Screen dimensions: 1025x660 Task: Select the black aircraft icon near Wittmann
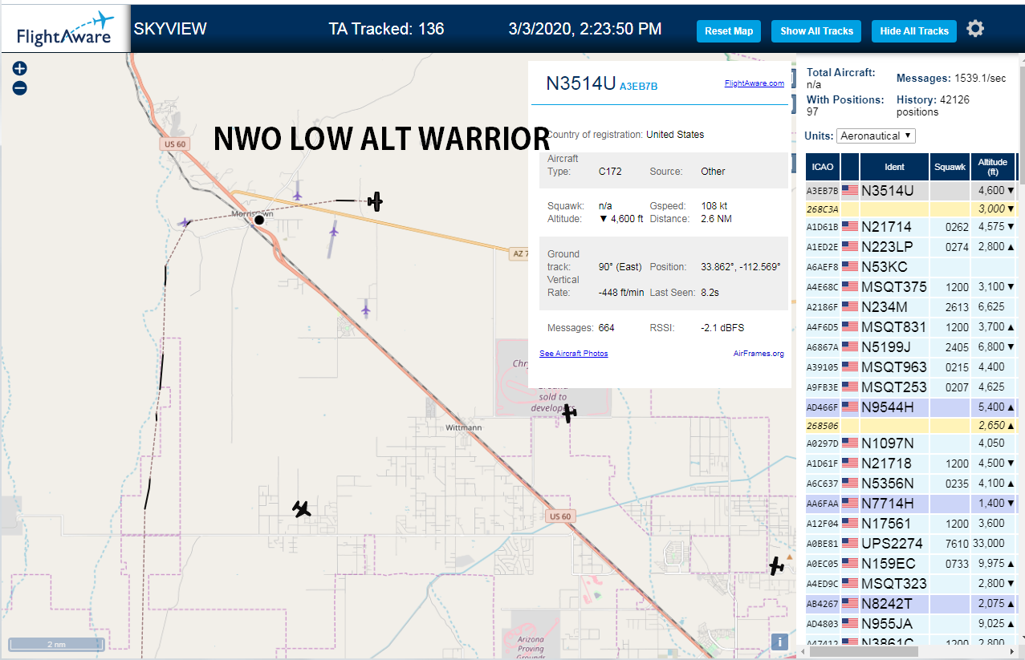(569, 414)
